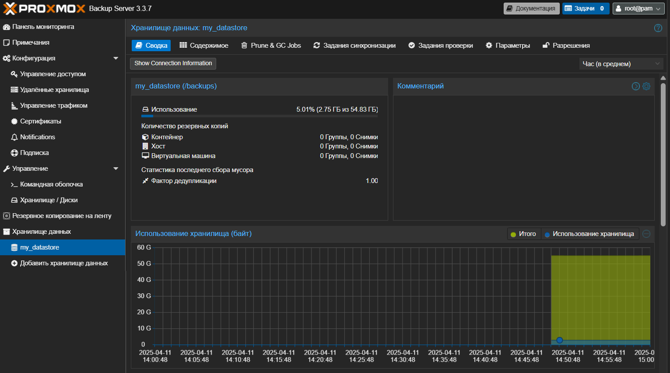Image resolution: width=670 pixels, height=373 pixels.
Task: Click the Документация button
Action: click(532, 8)
